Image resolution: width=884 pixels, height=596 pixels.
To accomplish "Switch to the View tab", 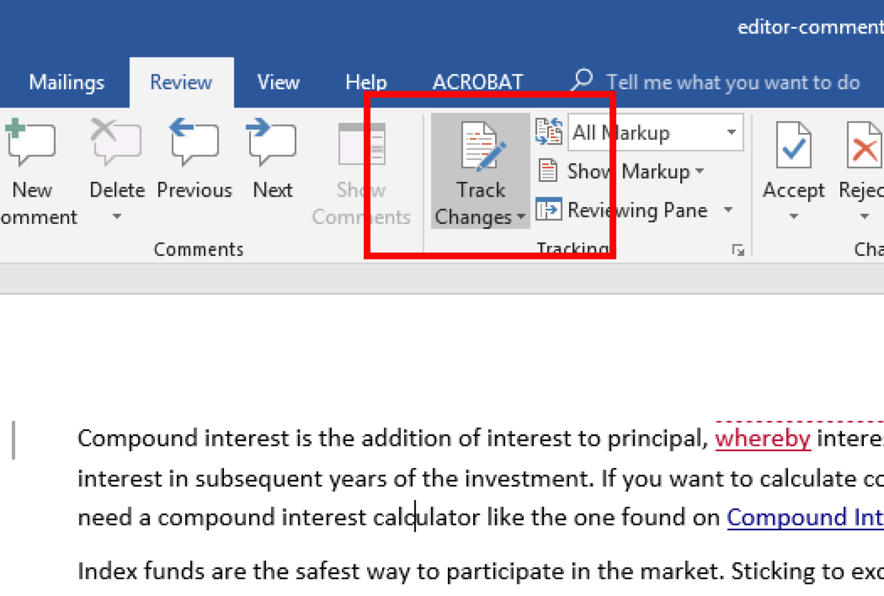I will tap(279, 82).
